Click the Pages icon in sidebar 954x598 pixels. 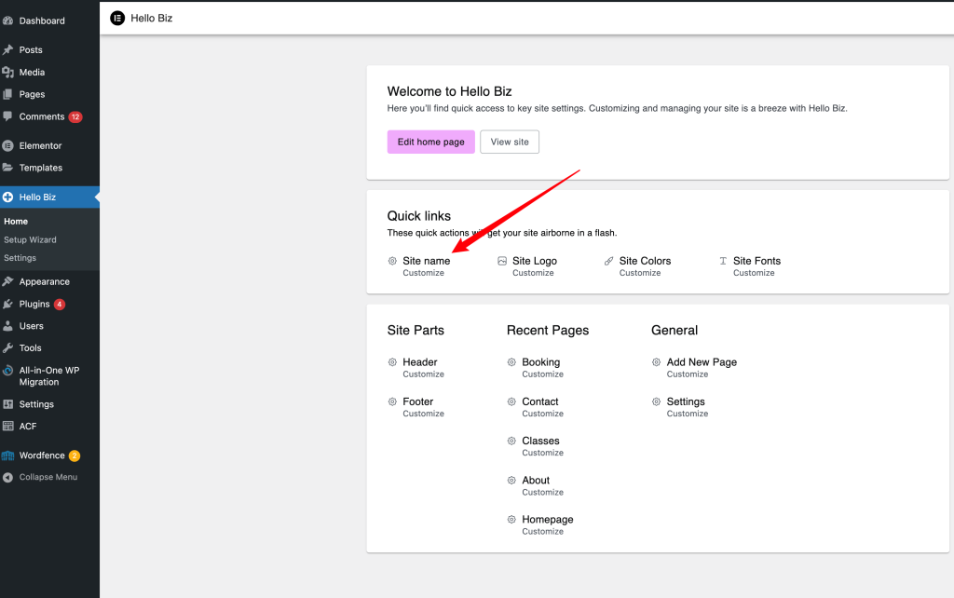7,94
